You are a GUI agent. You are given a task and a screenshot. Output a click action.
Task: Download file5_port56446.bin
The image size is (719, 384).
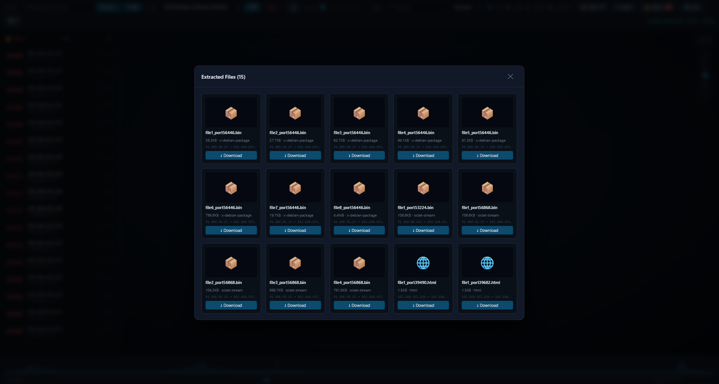point(487,155)
